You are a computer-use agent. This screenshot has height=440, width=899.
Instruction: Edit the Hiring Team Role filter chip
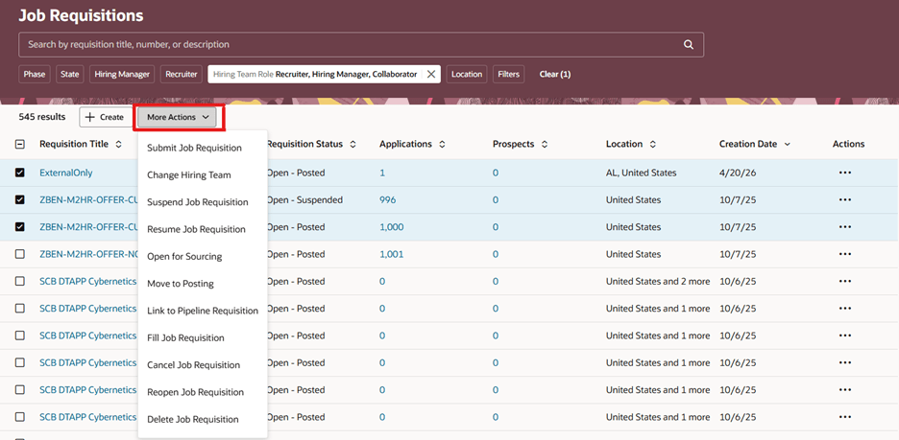(315, 75)
